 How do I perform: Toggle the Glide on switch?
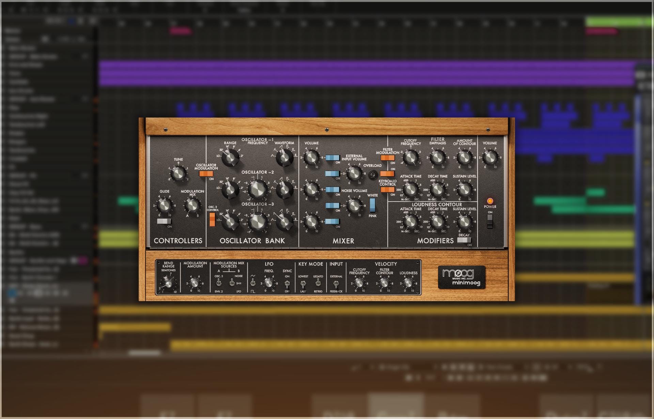[164, 221]
